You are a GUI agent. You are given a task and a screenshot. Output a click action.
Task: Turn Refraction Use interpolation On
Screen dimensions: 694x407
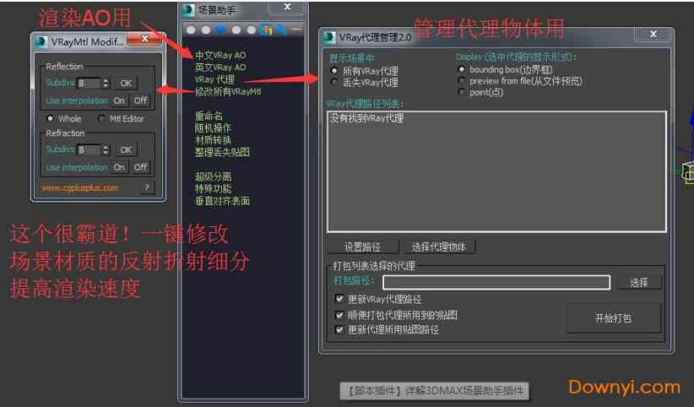pos(119,167)
